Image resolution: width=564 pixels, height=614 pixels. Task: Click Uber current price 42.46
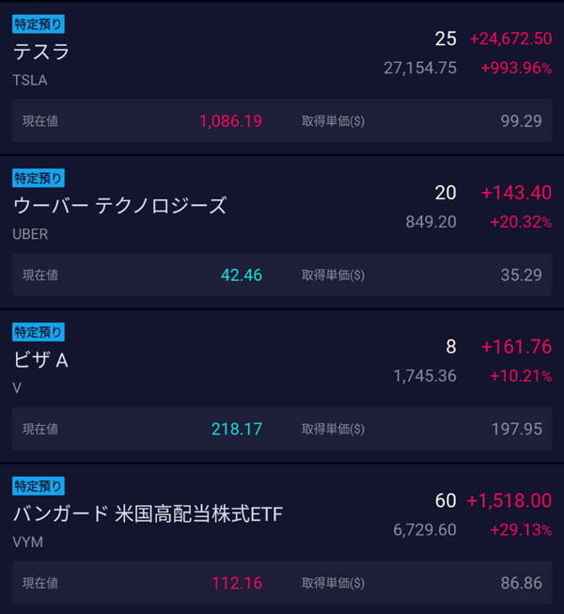click(242, 276)
